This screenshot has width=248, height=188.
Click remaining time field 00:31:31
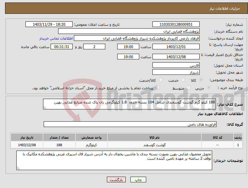[x=62, y=47]
